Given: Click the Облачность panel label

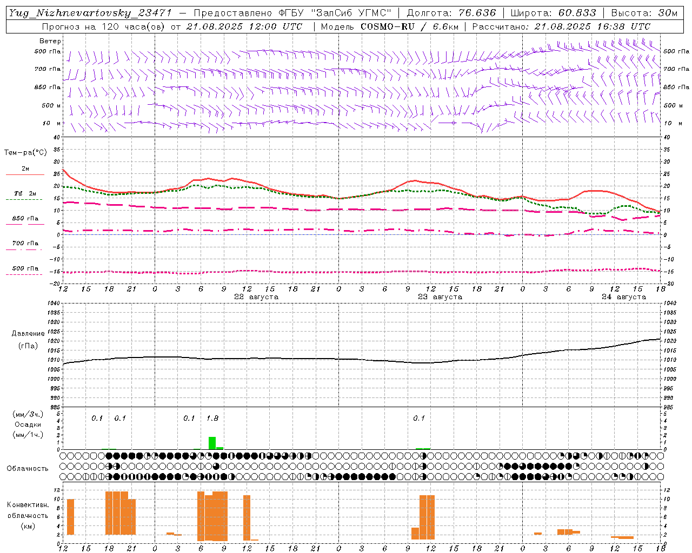Looking at the screenshot, I should (28, 469).
